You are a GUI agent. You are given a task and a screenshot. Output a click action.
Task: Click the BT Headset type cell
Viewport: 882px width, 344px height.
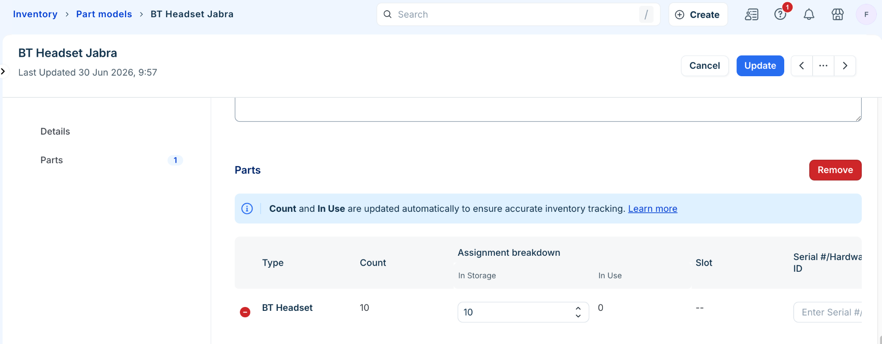(287, 308)
